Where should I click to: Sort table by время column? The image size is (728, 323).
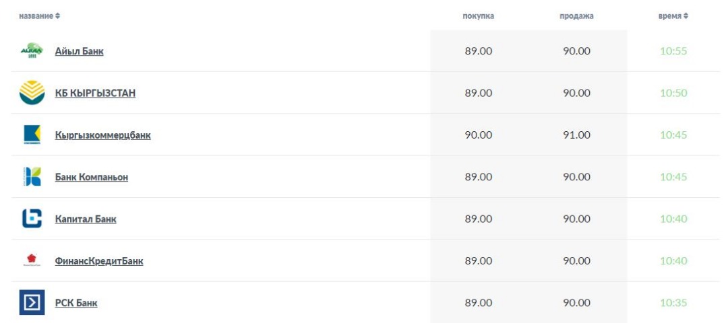click(673, 16)
